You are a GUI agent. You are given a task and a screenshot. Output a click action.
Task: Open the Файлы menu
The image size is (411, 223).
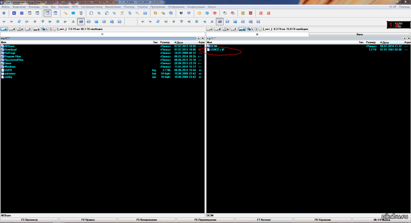(5, 7)
